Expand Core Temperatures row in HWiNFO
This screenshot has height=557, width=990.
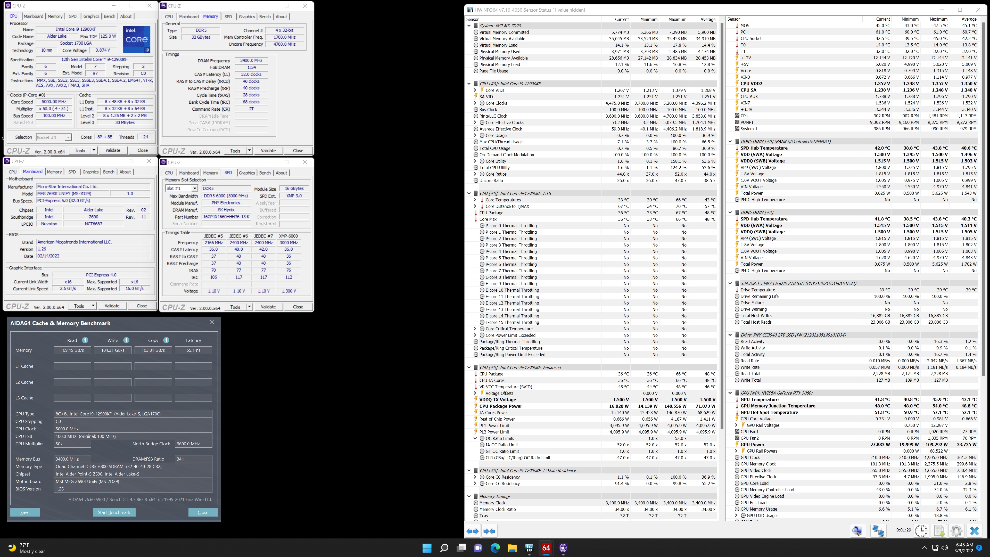475,200
